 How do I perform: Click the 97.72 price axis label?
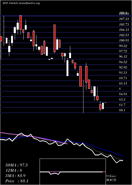tap(123, 51)
